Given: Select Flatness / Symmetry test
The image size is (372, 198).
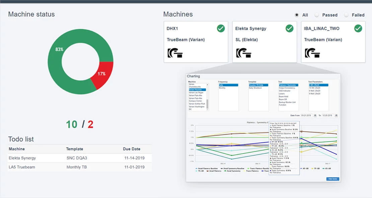Looking at the screenshot, I should (x=288, y=85).
